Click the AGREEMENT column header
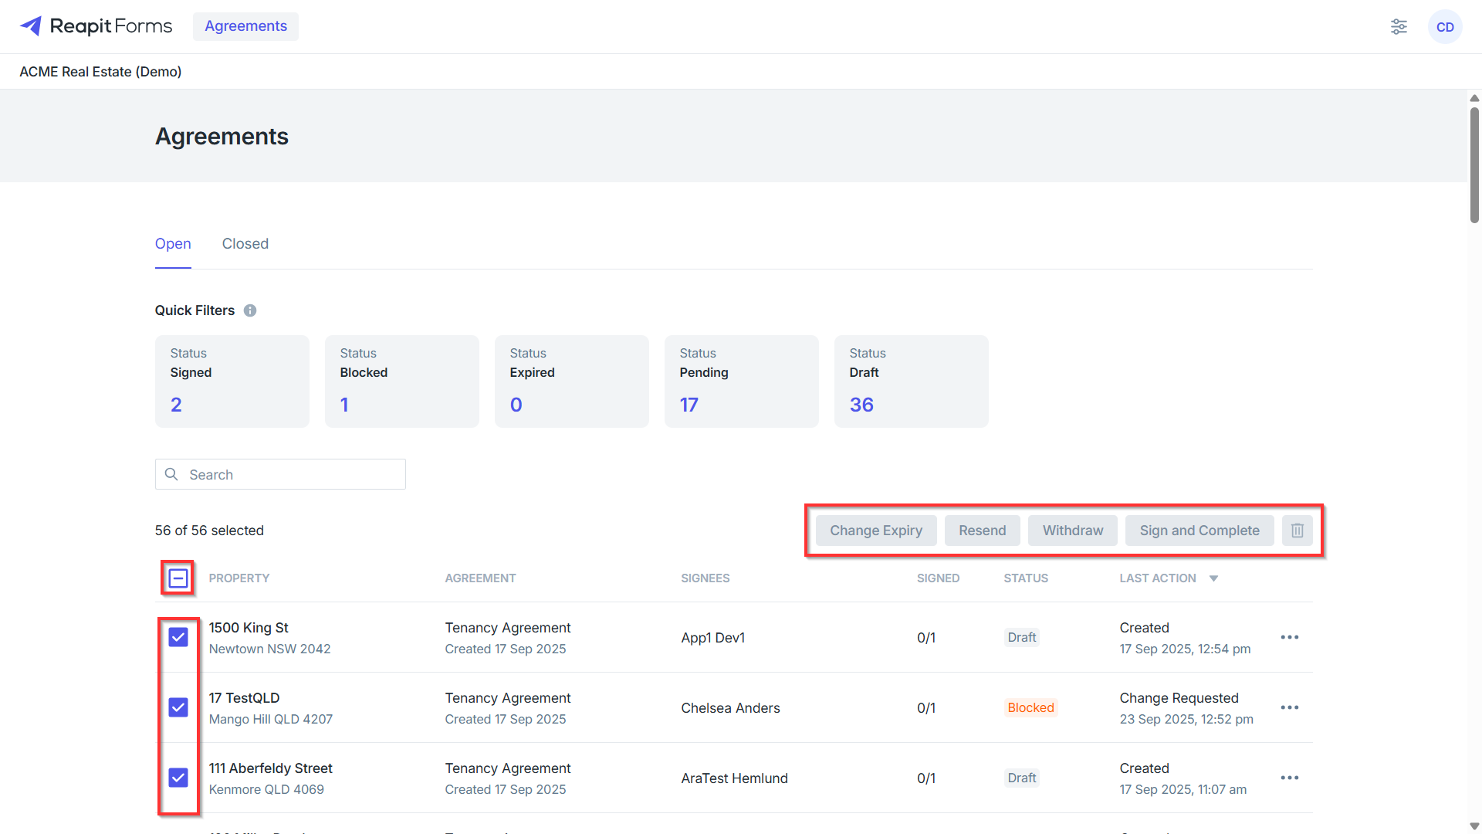 (x=480, y=578)
